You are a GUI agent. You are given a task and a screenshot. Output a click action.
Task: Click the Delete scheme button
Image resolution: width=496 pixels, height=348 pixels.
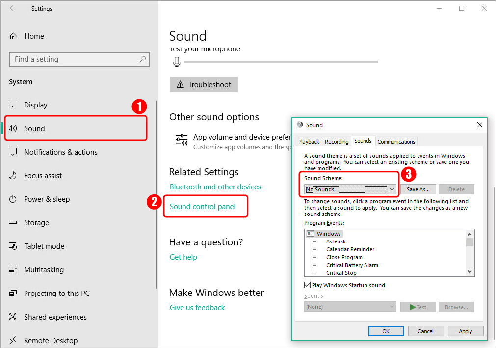pos(456,189)
